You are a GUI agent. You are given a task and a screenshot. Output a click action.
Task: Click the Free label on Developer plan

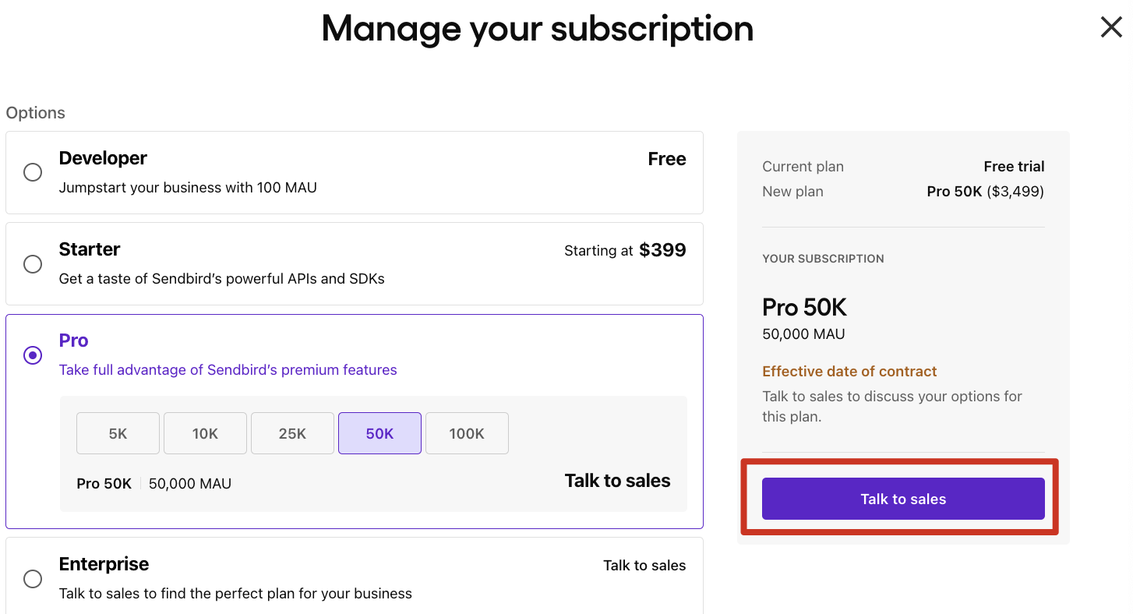667,159
